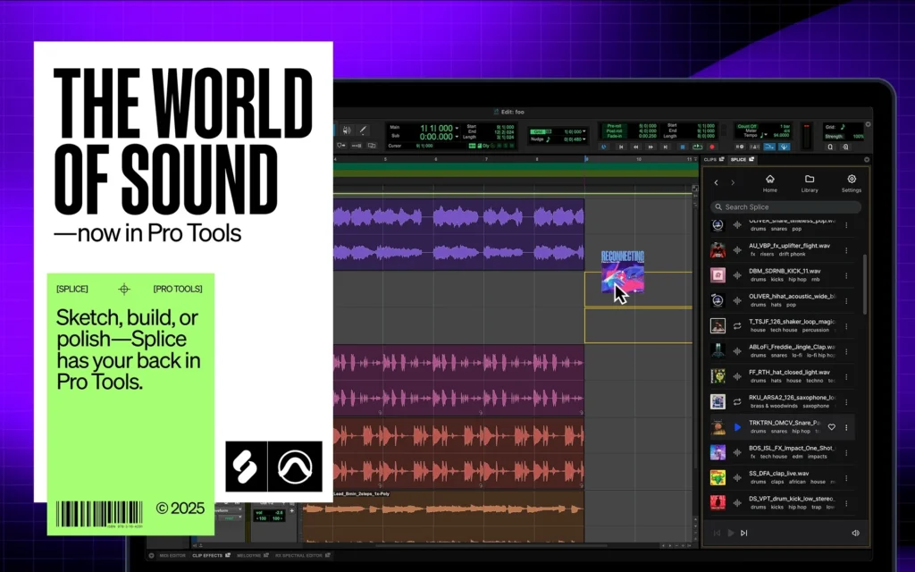Favorite the TRKTRN_OMCV_Snare sample
Viewport: 915px width, 572px height.
(x=832, y=426)
